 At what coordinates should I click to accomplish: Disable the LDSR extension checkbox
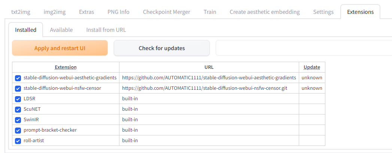[18, 99]
